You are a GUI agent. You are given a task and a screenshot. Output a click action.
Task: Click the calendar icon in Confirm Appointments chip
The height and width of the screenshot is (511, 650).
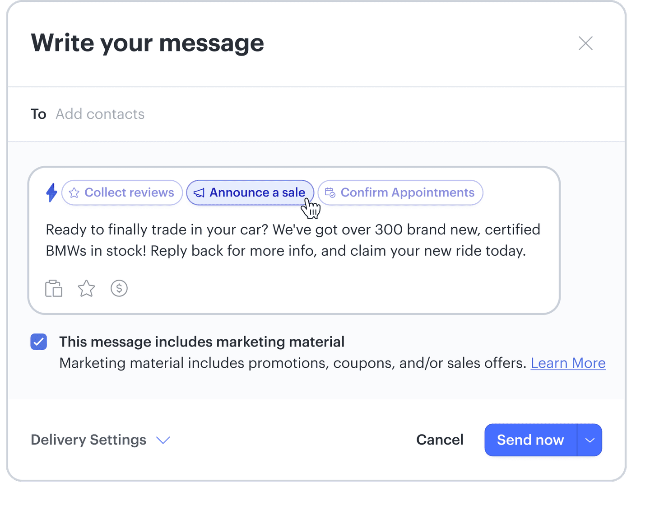coord(330,192)
